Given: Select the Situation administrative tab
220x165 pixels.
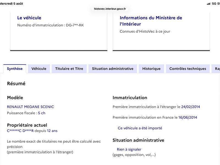Looking at the screenshot, I should coord(113,68).
